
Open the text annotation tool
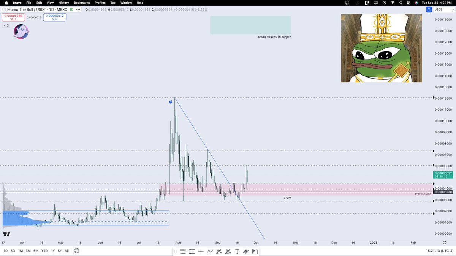[x=237, y=251]
